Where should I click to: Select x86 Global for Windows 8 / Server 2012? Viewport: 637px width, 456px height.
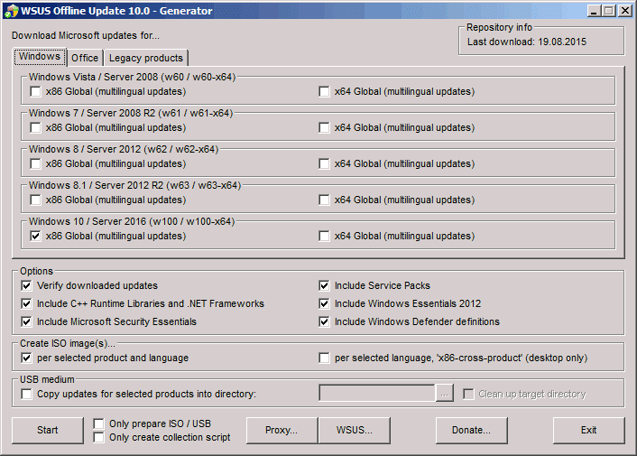(x=35, y=163)
